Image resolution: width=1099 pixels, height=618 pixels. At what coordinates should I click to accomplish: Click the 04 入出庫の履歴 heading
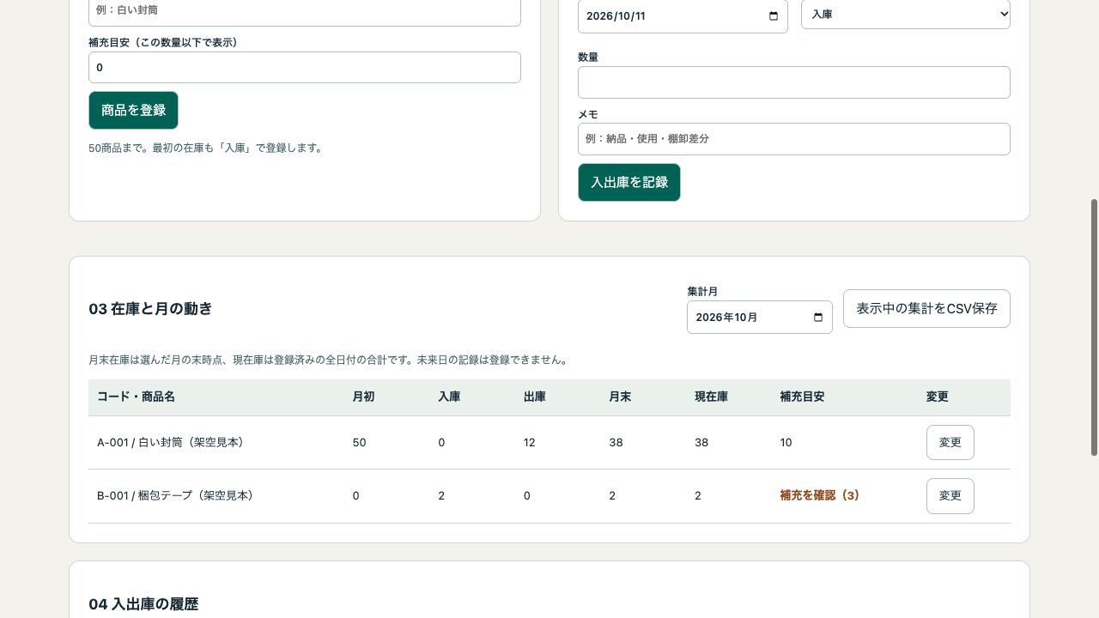point(143,604)
